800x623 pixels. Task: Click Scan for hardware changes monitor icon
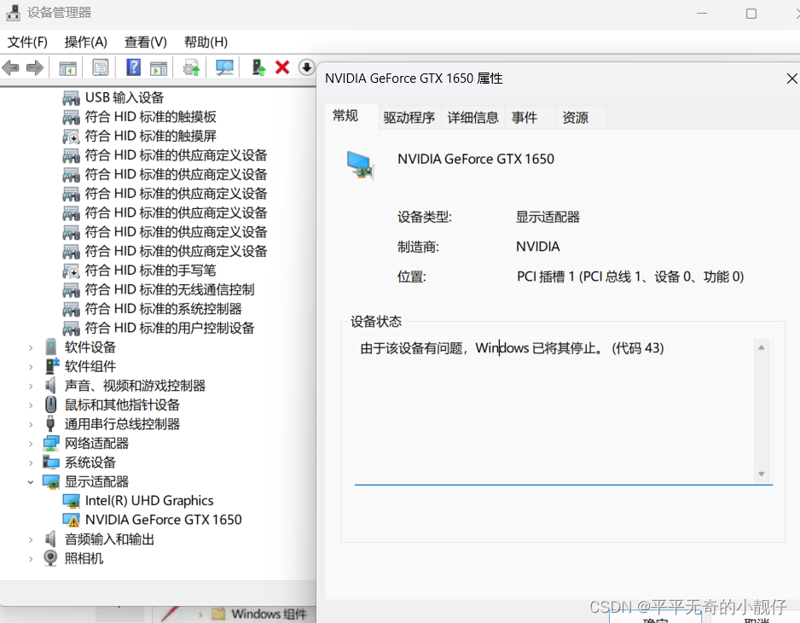224,67
